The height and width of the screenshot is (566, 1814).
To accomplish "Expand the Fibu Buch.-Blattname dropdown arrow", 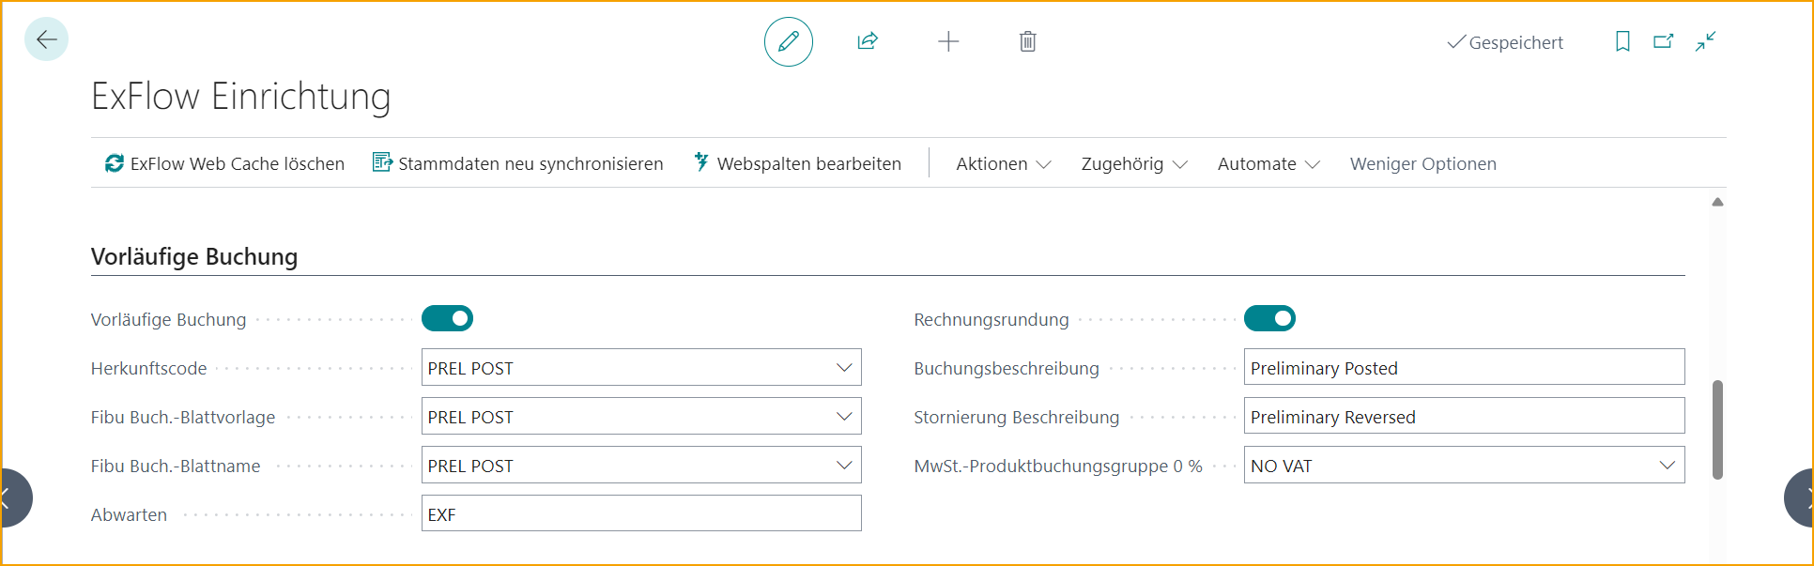I will coord(844,466).
